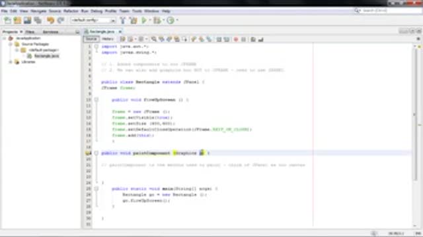
Task: Click the Find Selection magnifier icon
Action: click(153, 39)
